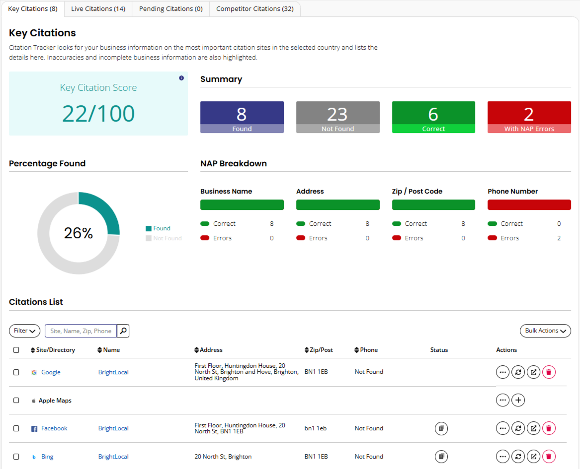Click the Apple Maps row label
580x469 pixels.
55,401
